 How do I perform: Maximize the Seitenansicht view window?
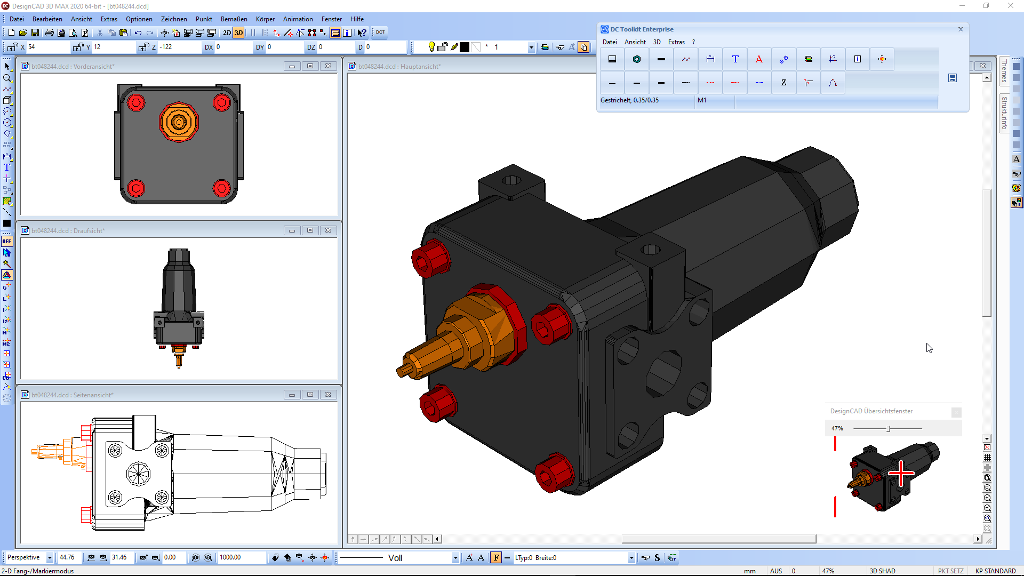310,395
